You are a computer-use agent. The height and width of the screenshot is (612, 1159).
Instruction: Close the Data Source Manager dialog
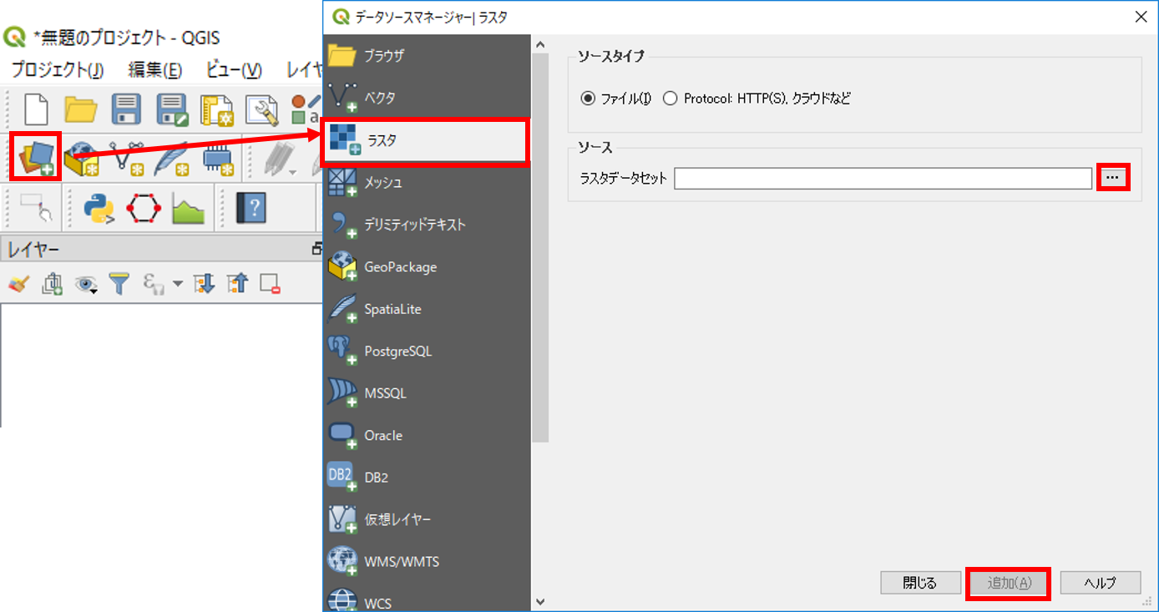[x=1140, y=16]
